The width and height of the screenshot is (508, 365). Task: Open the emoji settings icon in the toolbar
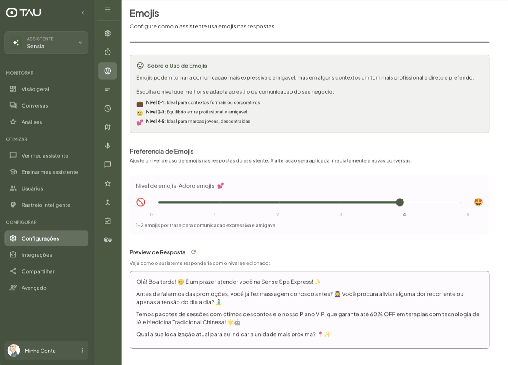[108, 71]
